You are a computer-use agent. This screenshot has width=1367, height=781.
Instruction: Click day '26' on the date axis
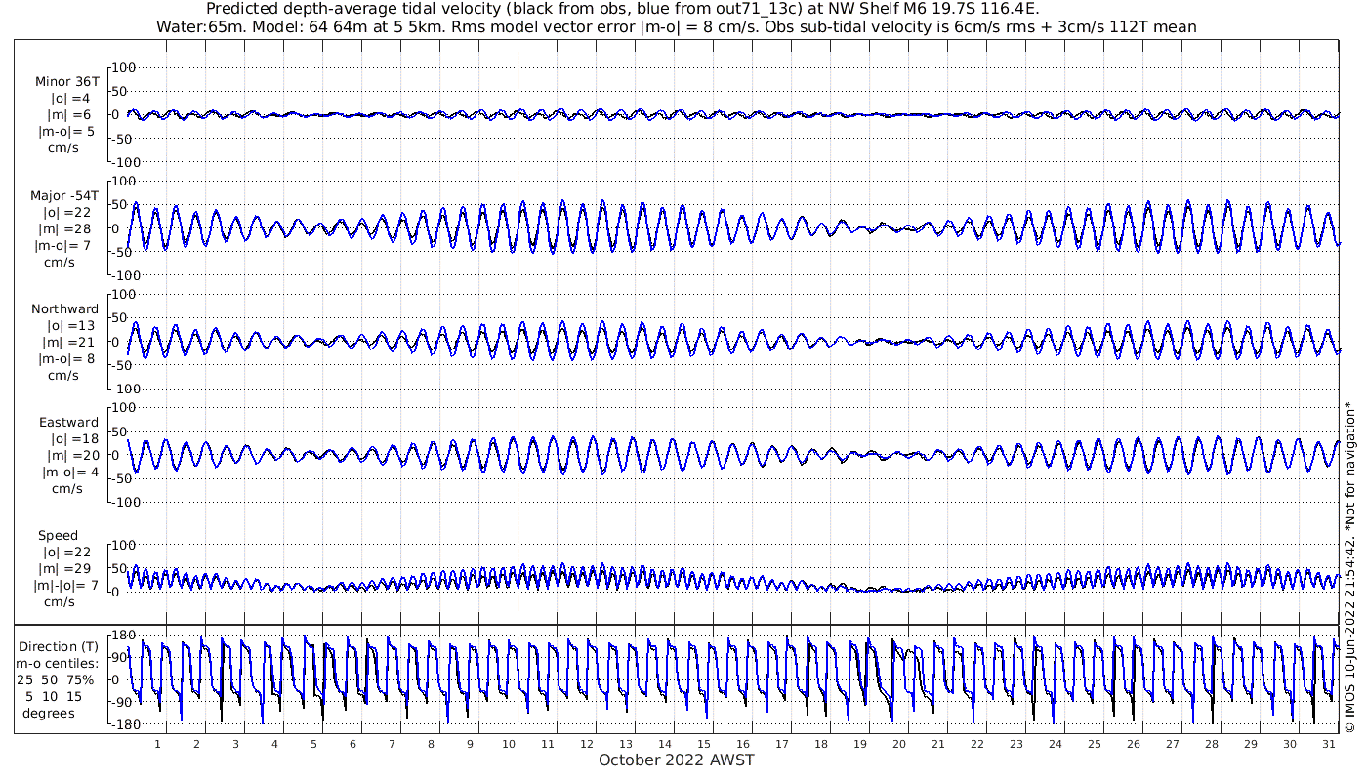tap(1134, 744)
